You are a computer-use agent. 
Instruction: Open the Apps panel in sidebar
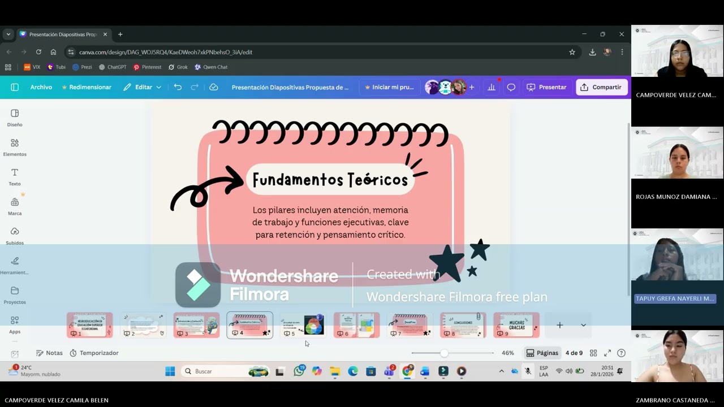point(15,324)
